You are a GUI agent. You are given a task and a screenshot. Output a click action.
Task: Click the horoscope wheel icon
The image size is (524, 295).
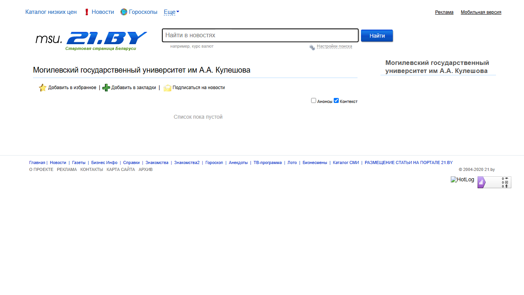pos(124,12)
